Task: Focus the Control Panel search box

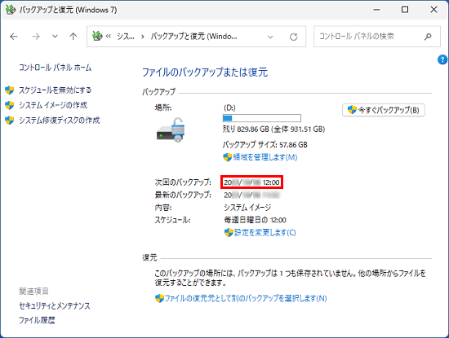Action: [377, 37]
